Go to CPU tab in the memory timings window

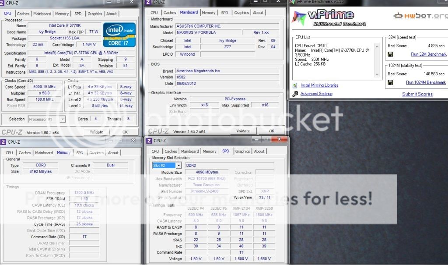[x=10, y=153]
